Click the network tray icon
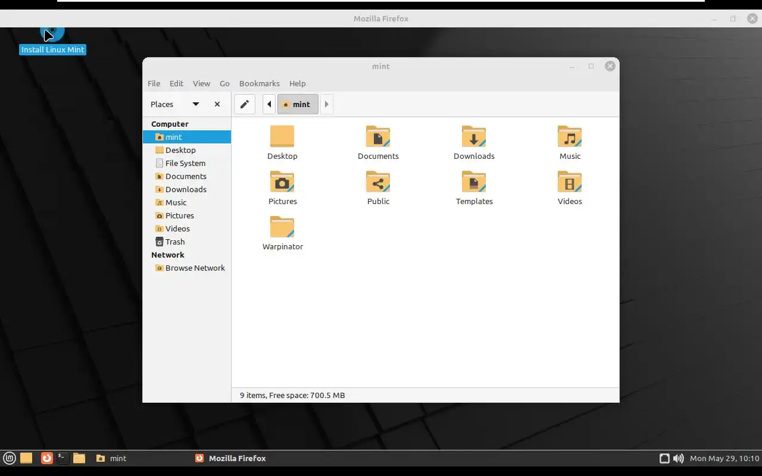Screen dimensions: 762x476 (x=664, y=458)
